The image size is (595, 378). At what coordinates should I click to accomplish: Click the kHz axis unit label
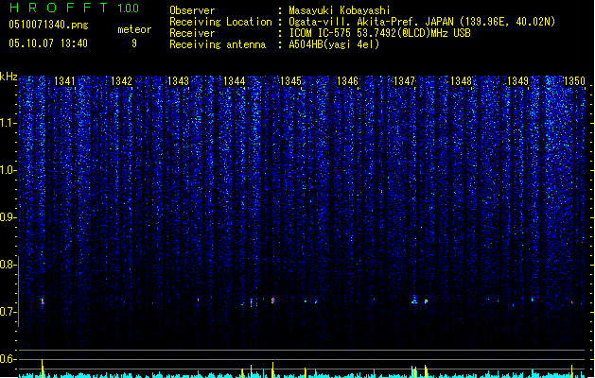pyautogui.click(x=9, y=77)
